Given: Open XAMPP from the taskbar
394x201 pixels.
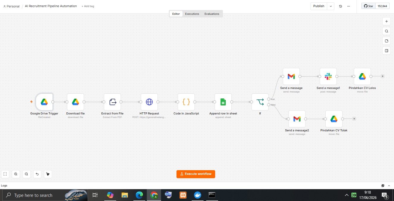Looking at the screenshot, I should (183, 195).
